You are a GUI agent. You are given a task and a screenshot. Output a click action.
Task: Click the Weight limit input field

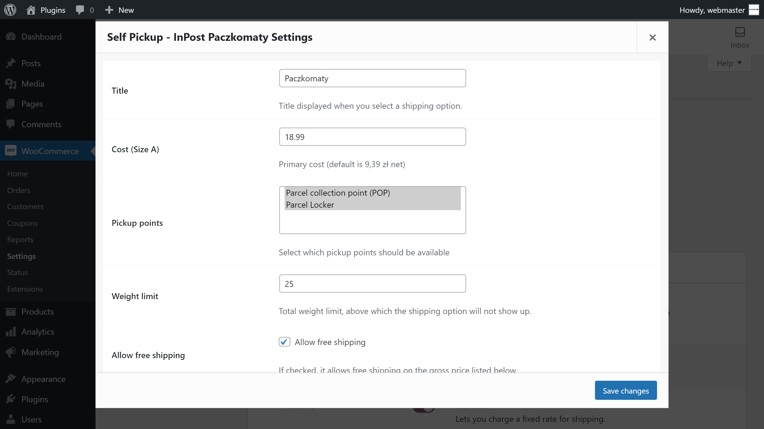372,284
